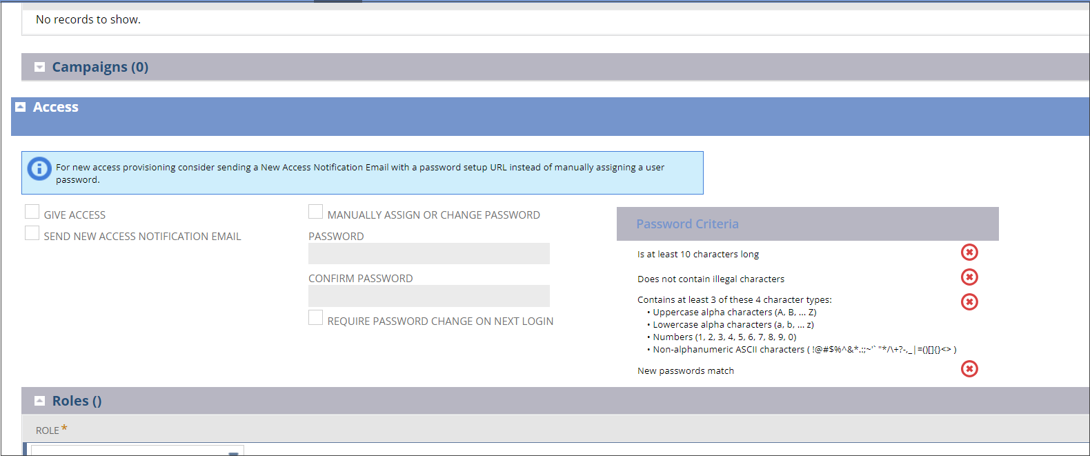Expand the Campaigns (0) section arrow
Image resolution: width=1090 pixels, height=456 pixels.
[39, 67]
